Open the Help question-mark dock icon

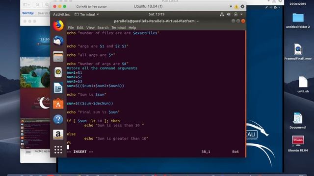pos(58,119)
